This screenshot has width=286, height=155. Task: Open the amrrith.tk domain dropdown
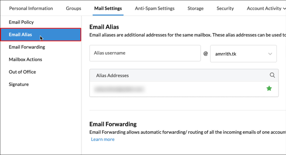(x=243, y=54)
